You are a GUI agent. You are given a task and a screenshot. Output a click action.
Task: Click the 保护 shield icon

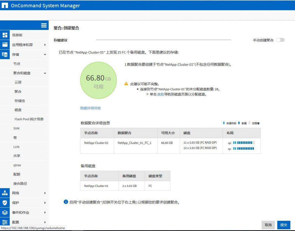5,203
